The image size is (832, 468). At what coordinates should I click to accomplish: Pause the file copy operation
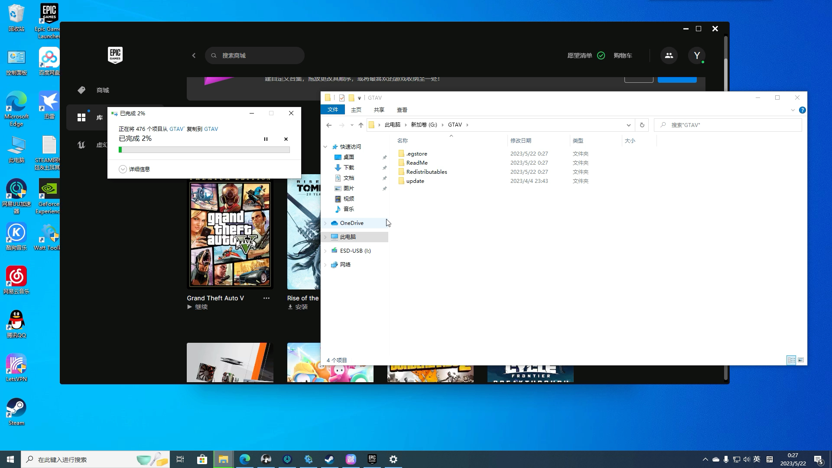[x=266, y=139]
